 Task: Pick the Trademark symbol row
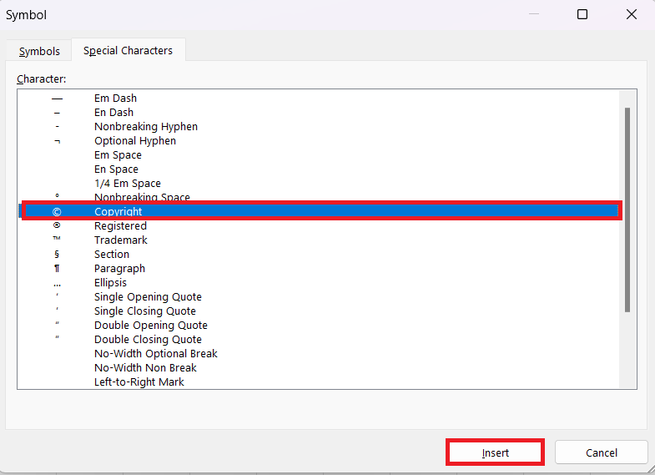click(x=319, y=240)
